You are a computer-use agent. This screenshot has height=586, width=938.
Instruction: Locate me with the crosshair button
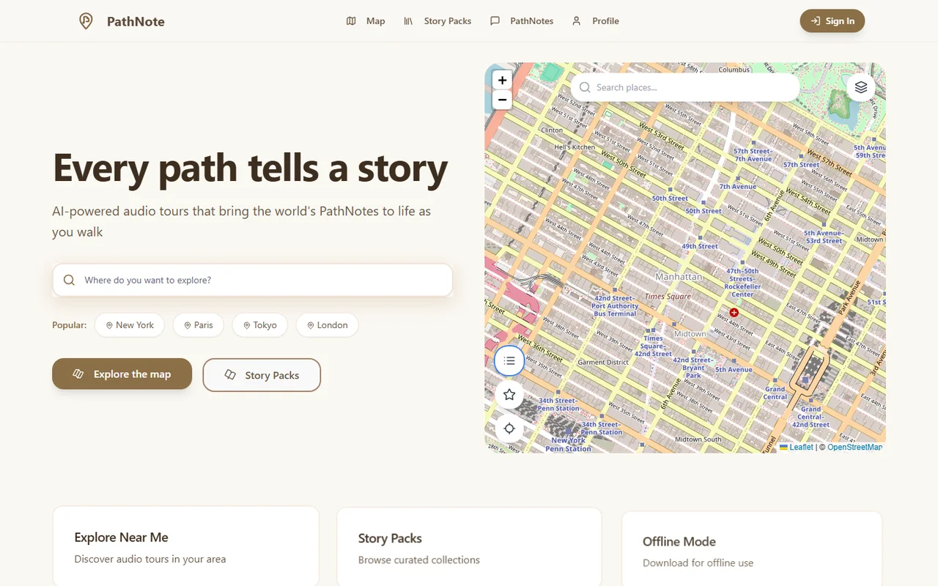click(x=509, y=429)
